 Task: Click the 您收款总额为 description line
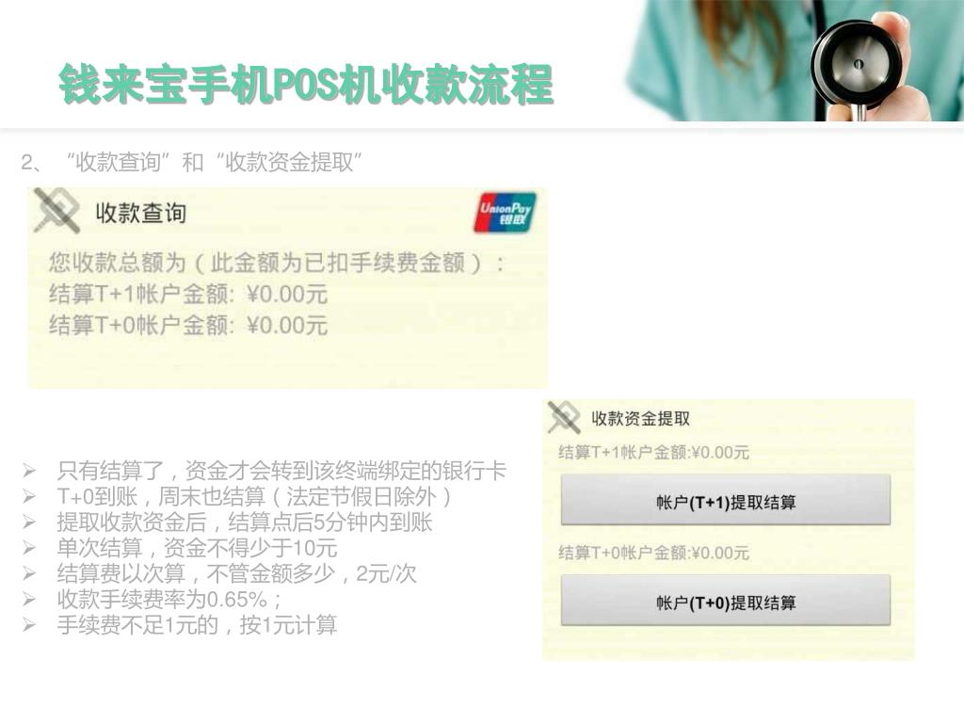click(x=277, y=264)
